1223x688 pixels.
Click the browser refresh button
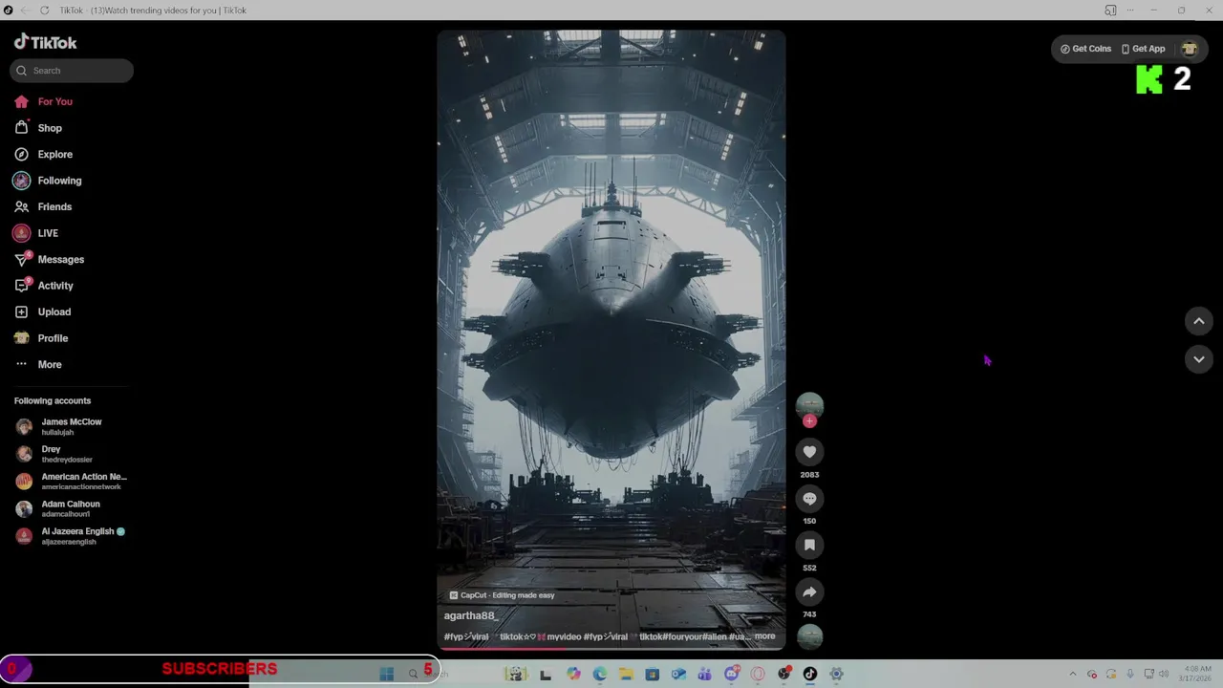coord(44,10)
